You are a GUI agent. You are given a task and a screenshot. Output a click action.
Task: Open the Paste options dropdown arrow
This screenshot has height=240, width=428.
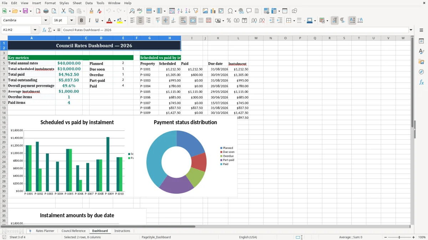coord(83,11)
